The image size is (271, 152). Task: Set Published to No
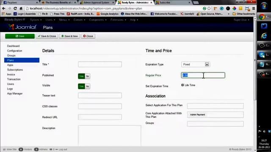pyautogui.click(x=88, y=76)
